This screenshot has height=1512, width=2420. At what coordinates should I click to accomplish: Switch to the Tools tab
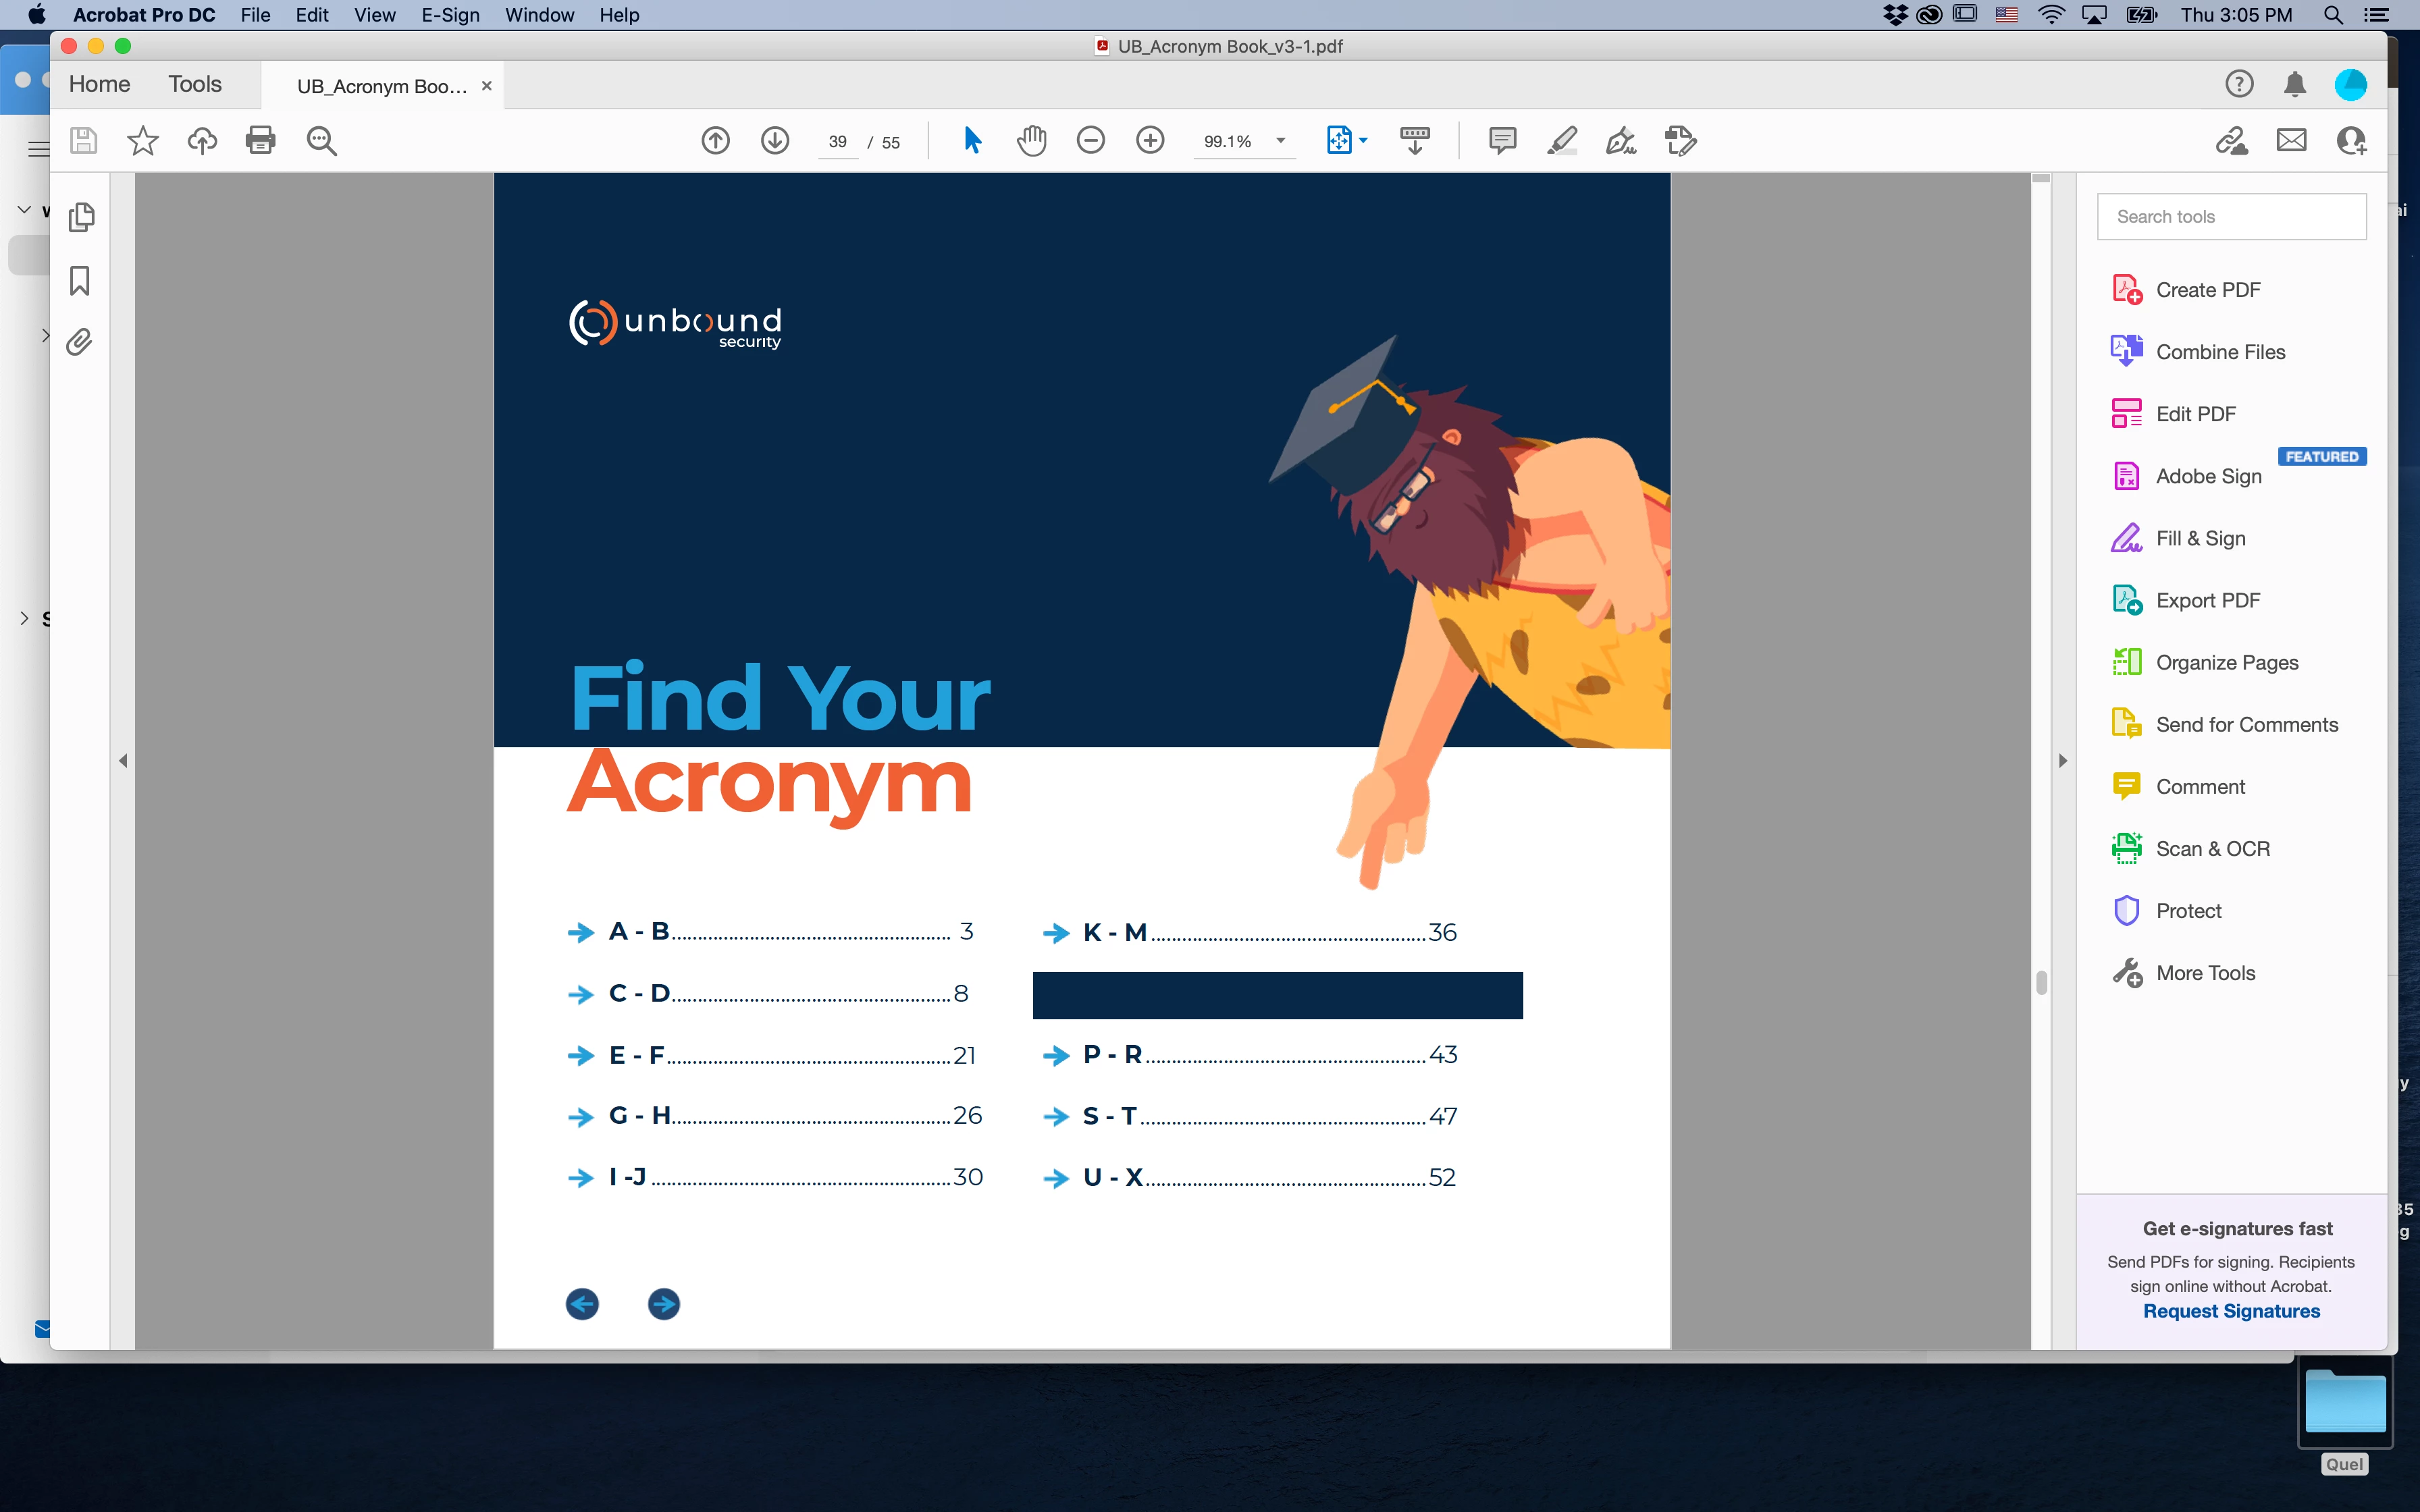[x=194, y=84]
